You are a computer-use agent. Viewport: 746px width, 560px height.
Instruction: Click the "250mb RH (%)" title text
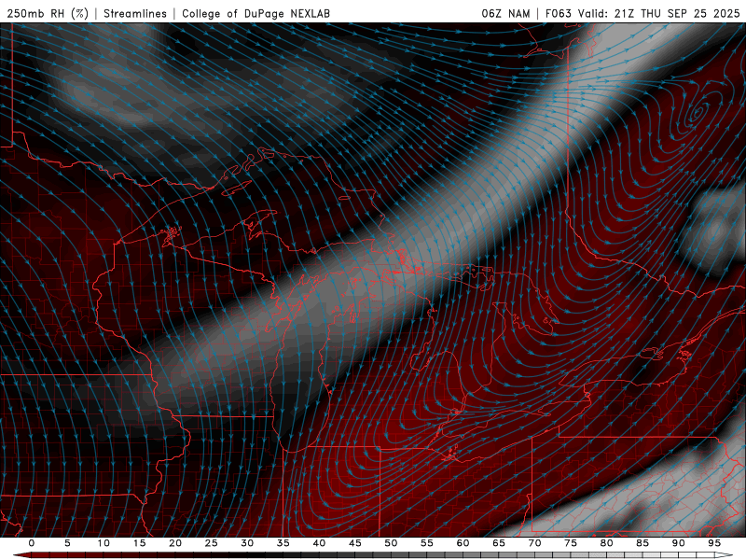(48, 13)
